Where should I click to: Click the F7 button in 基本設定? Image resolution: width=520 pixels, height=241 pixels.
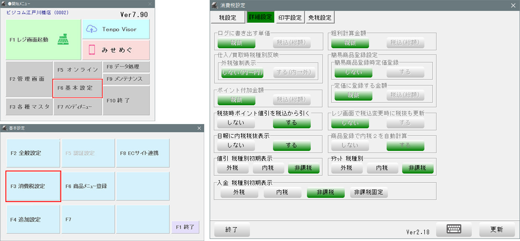[x=88, y=219]
